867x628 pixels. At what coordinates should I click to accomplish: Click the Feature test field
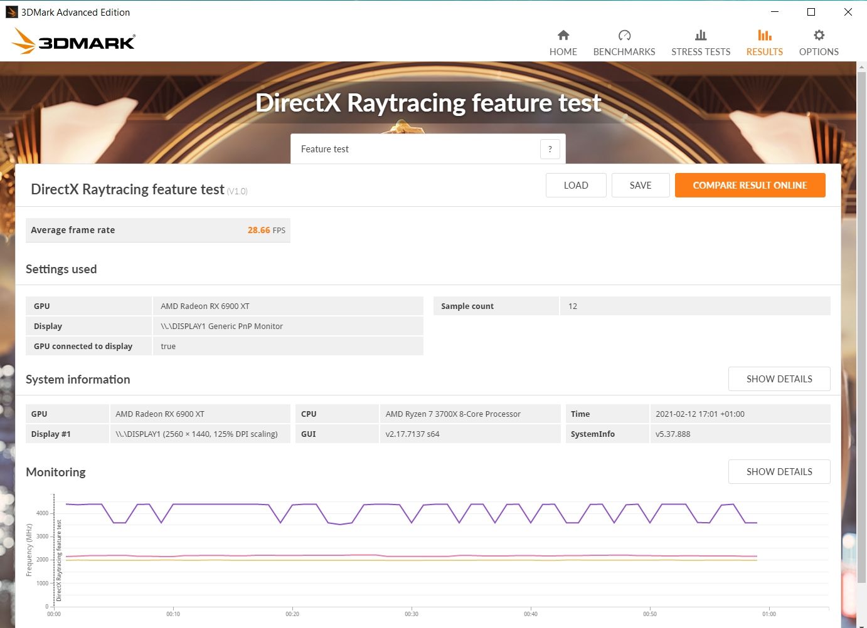pos(428,149)
